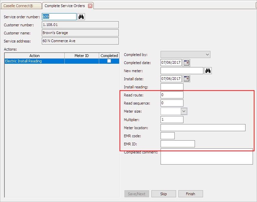Focus the Install reading input field

(x=172, y=87)
